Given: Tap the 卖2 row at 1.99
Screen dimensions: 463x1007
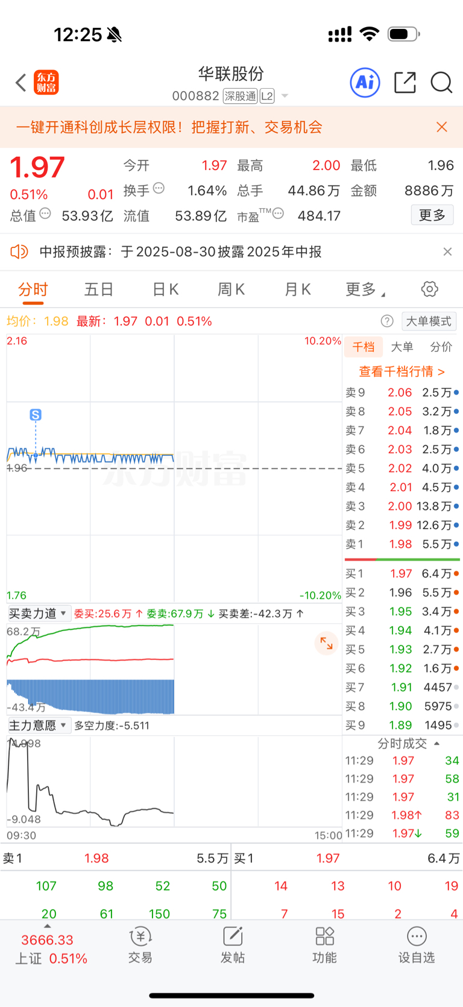Looking at the screenshot, I should pos(402,526).
